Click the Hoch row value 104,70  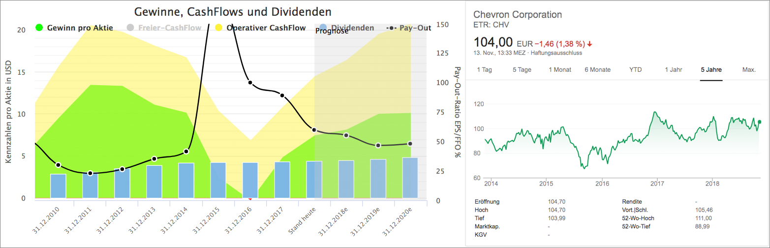pos(556,210)
